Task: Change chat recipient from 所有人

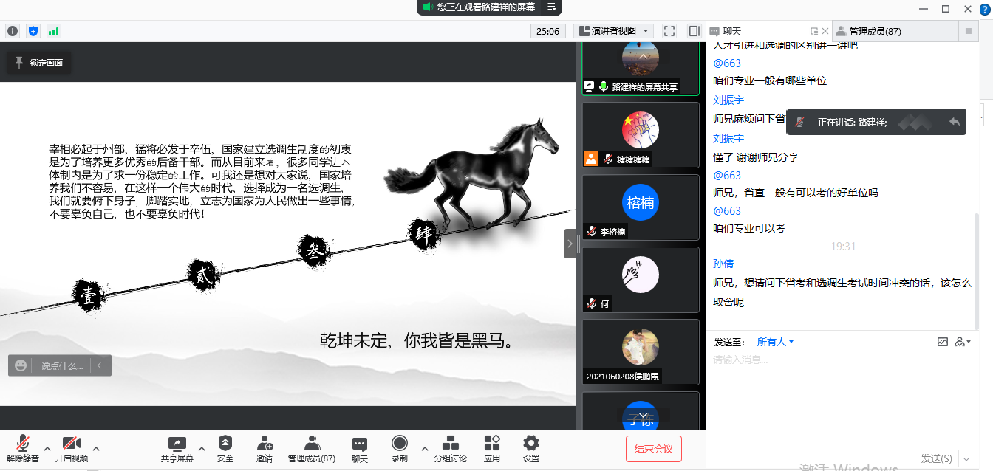Action: point(774,341)
